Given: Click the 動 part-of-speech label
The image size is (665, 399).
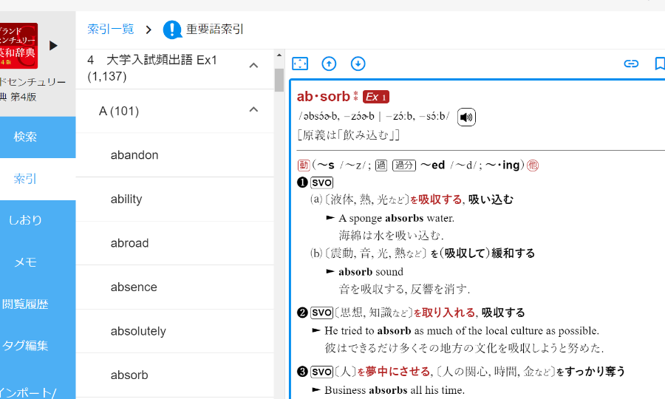Looking at the screenshot, I should coord(303,166).
